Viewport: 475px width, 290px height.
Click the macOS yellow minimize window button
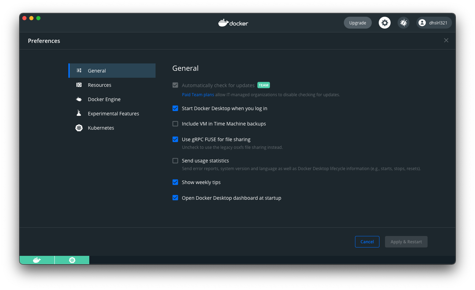tap(31, 18)
